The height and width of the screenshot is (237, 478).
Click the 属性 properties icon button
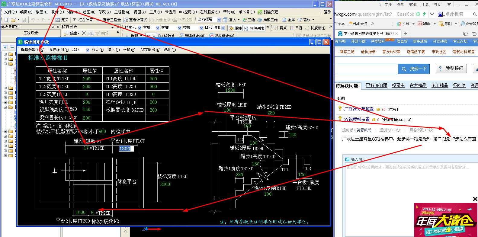[x=235, y=28]
